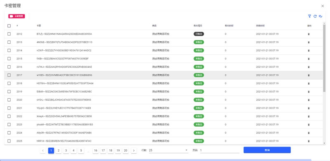Click the red 卡密管理 tag button
Image resolution: width=330 pixels, height=161 pixels.
16,16
